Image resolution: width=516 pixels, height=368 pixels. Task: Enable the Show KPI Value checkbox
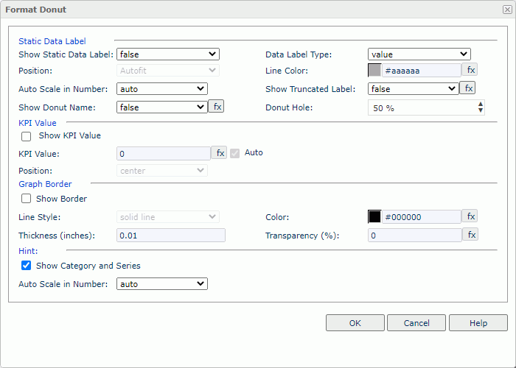tap(27, 136)
